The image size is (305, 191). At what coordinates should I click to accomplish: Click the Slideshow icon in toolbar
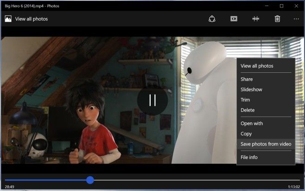[x=234, y=19]
